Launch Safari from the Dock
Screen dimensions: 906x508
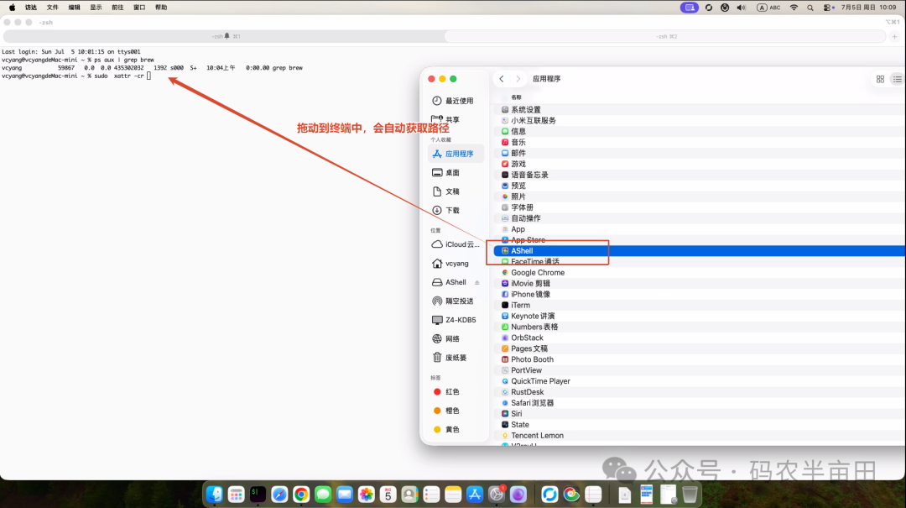click(279, 494)
